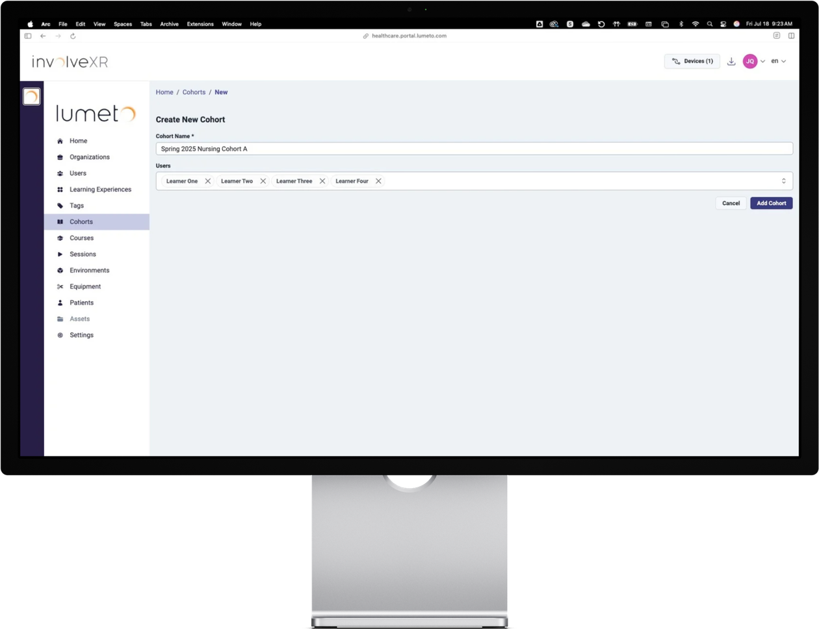819x629 pixels.
Task: Open the user account chevron menu
Action: 763,61
